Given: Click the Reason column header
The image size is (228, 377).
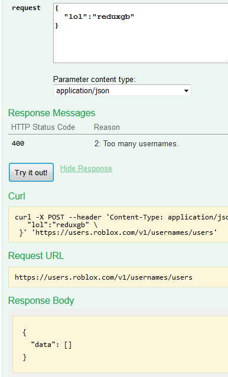Looking at the screenshot, I should (x=107, y=127).
